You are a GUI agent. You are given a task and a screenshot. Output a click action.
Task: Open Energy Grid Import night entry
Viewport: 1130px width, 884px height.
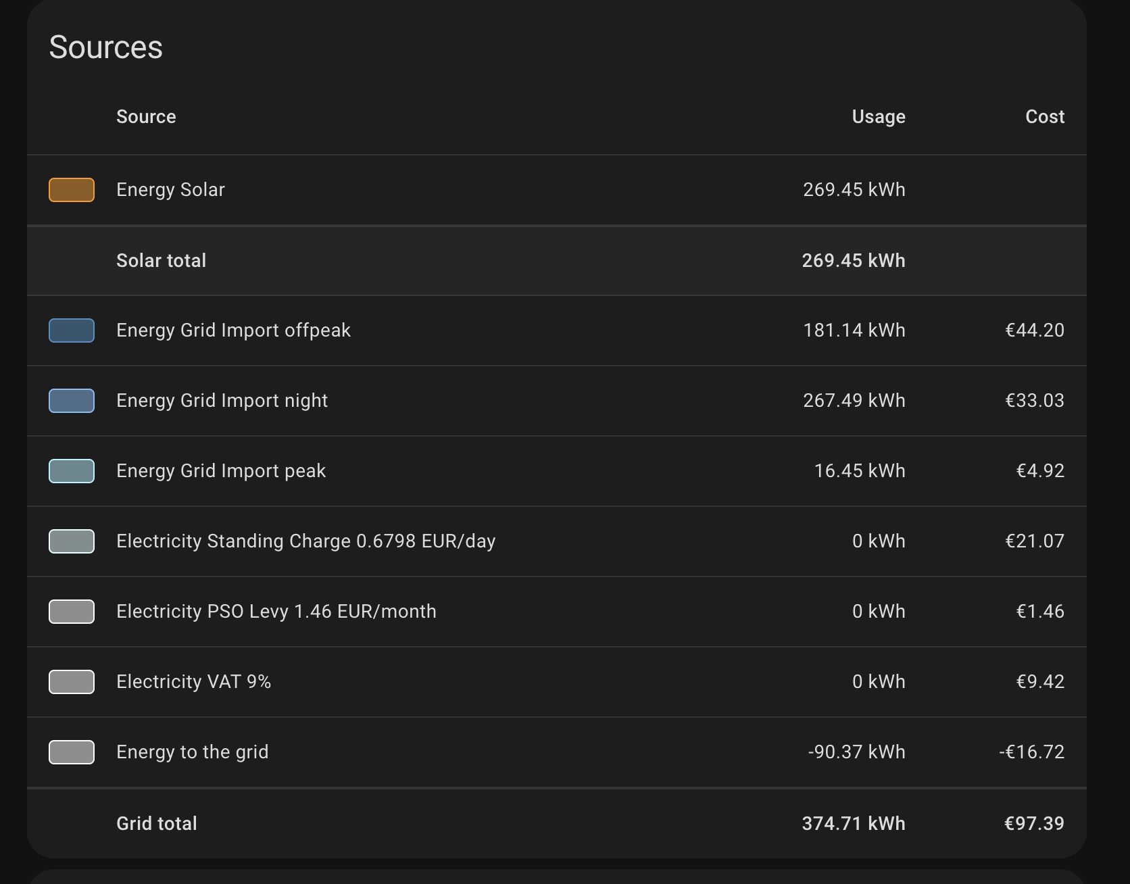557,401
